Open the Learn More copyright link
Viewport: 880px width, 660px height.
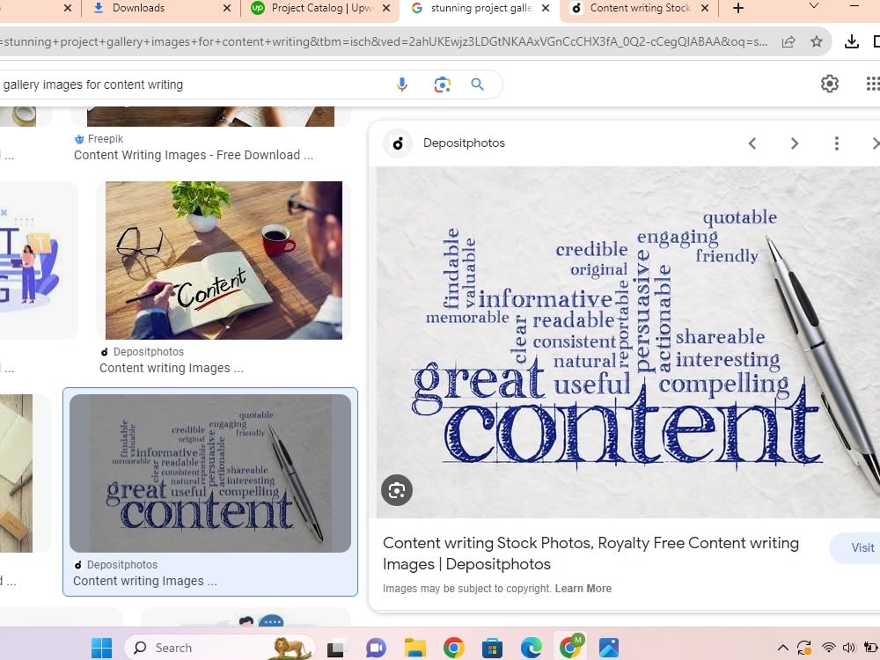tap(583, 588)
